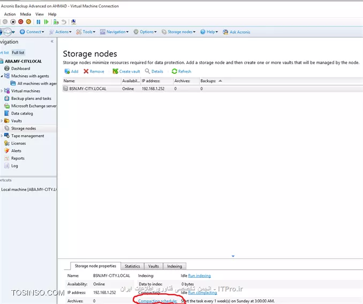The image size is (363, 304).
Task: Click Remove storage node
Action: click(94, 72)
